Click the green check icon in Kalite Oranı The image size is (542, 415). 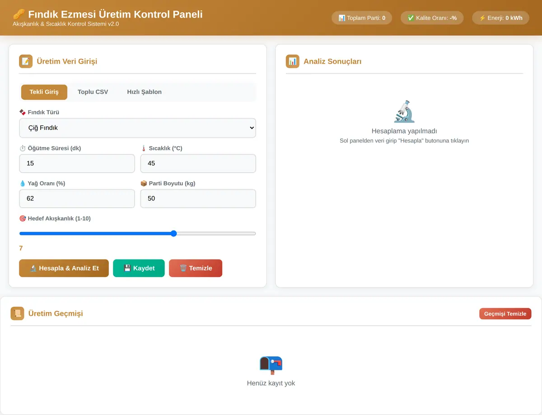point(411,18)
